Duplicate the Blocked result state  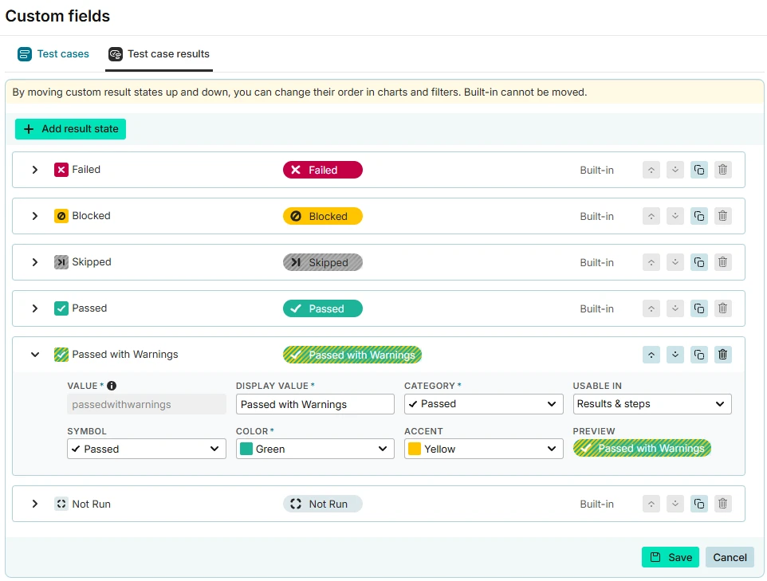tap(699, 216)
